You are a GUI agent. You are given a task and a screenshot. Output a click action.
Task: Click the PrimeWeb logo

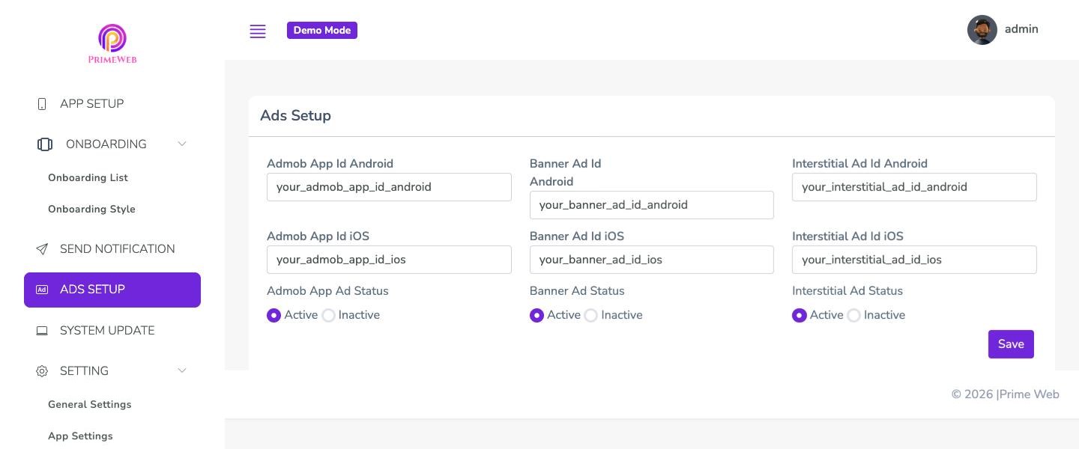pos(112,44)
